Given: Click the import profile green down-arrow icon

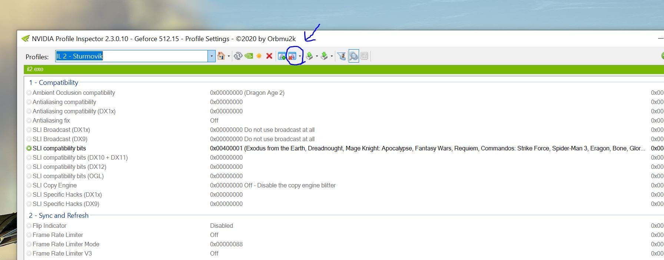Looking at the screenshot, I should pyautogui.click(x=324, y=56).
